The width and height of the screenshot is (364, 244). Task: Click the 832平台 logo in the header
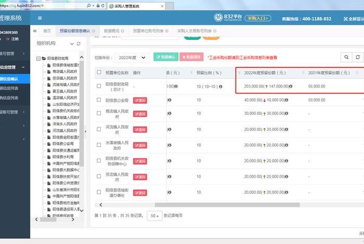(x=228, y=17)
